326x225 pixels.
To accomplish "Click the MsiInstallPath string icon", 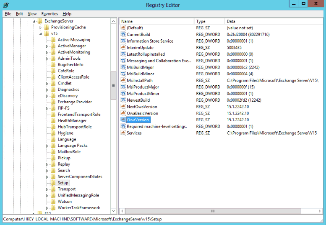I will 123,80.
